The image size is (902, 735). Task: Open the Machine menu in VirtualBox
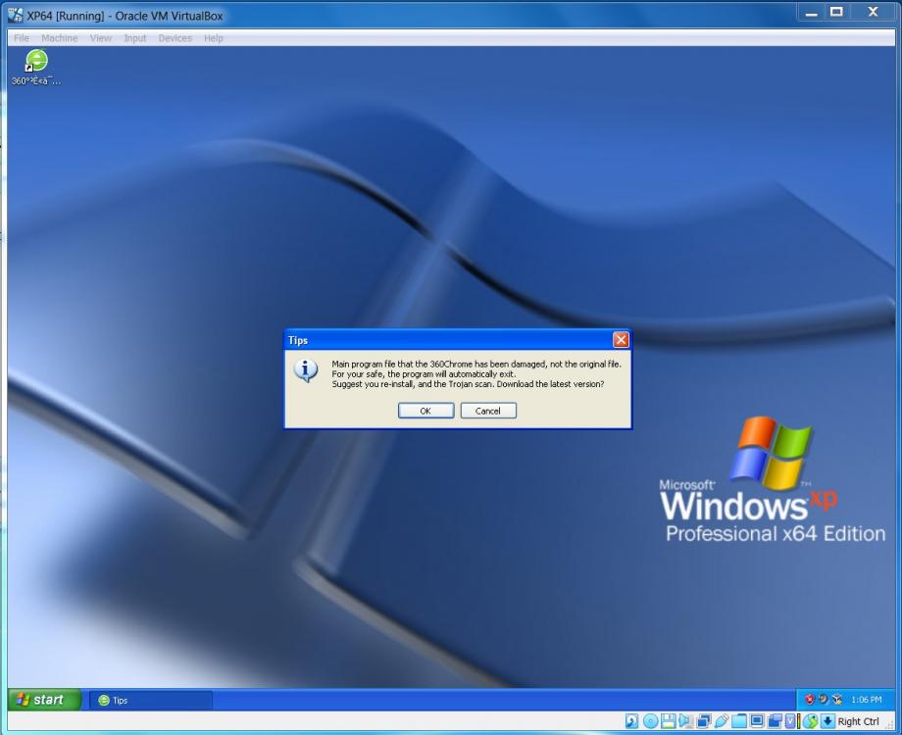[60, 37]
